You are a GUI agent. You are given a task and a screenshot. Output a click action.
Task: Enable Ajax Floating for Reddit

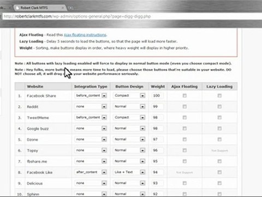pos(184,107)
